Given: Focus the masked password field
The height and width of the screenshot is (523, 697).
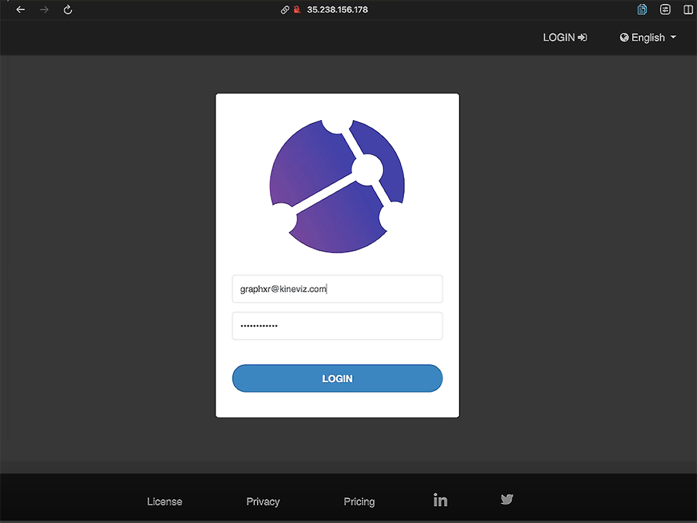Looking at the screenshot, I should pyautogui.click(x=338, y=326).
